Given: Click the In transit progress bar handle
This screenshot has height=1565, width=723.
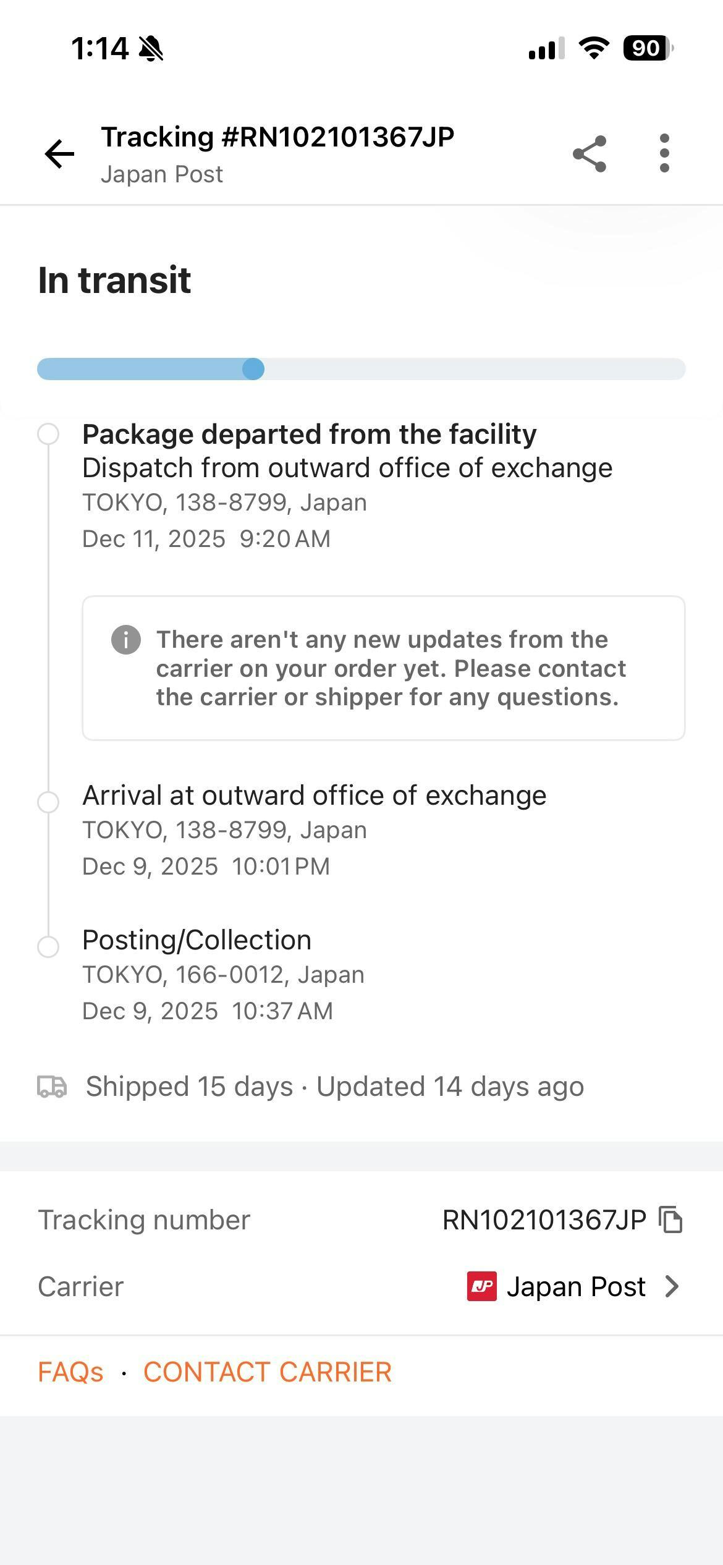Looking at the screenshot, I should 253,369.
